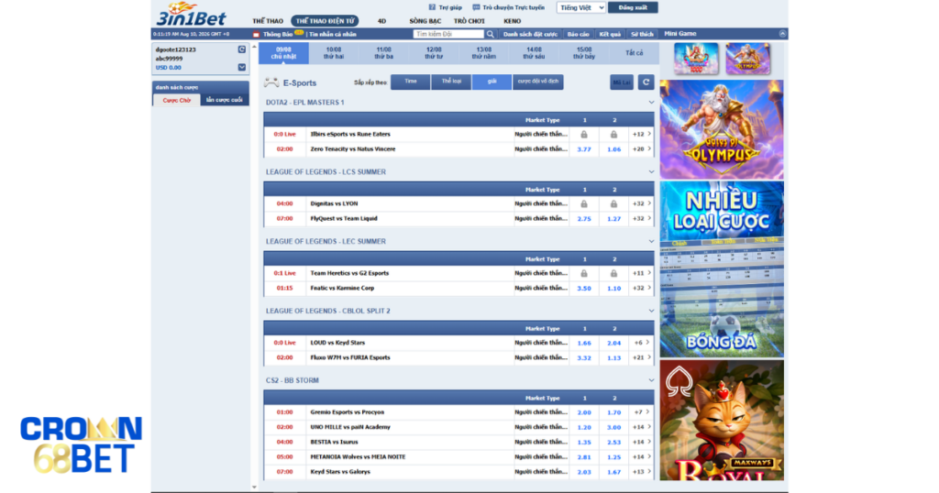Open Sở thích
This screenshot has height=493, width=939.
(x=641, y=34)
